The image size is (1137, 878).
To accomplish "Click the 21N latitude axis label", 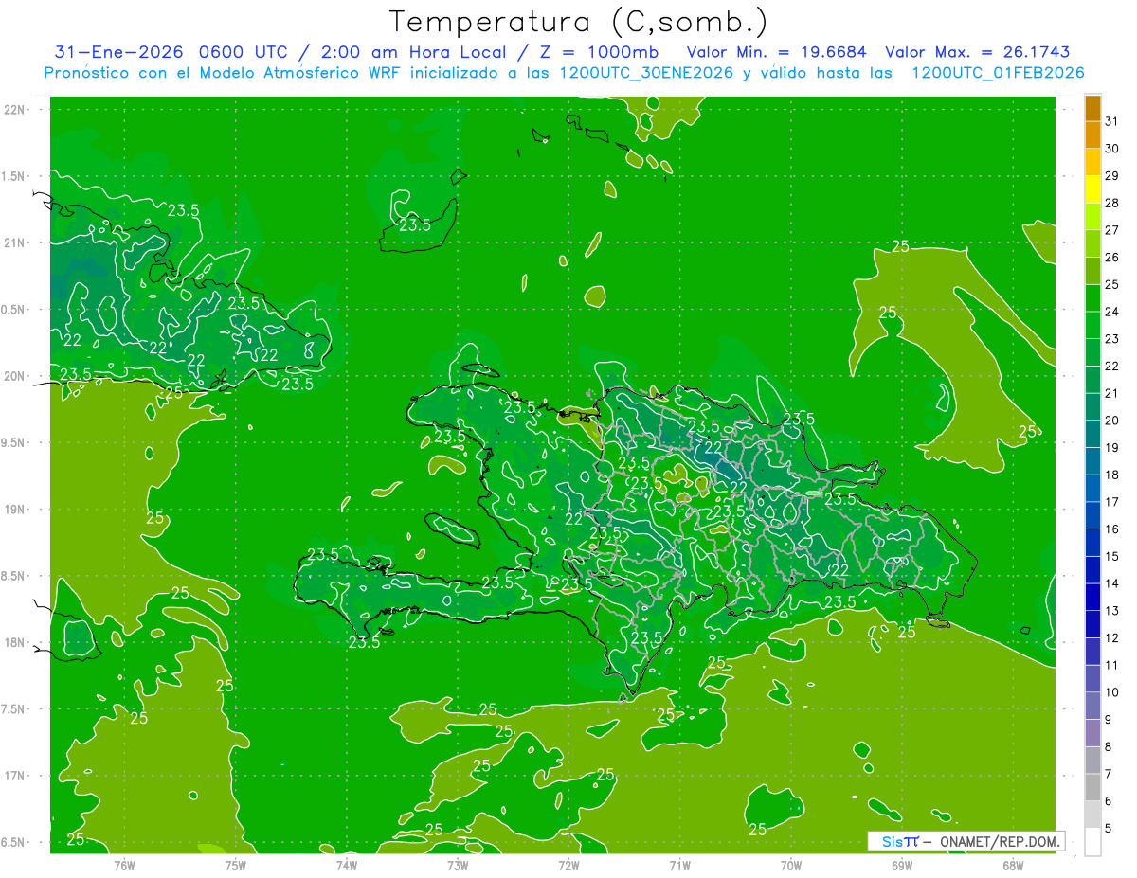I will [14, 243].
